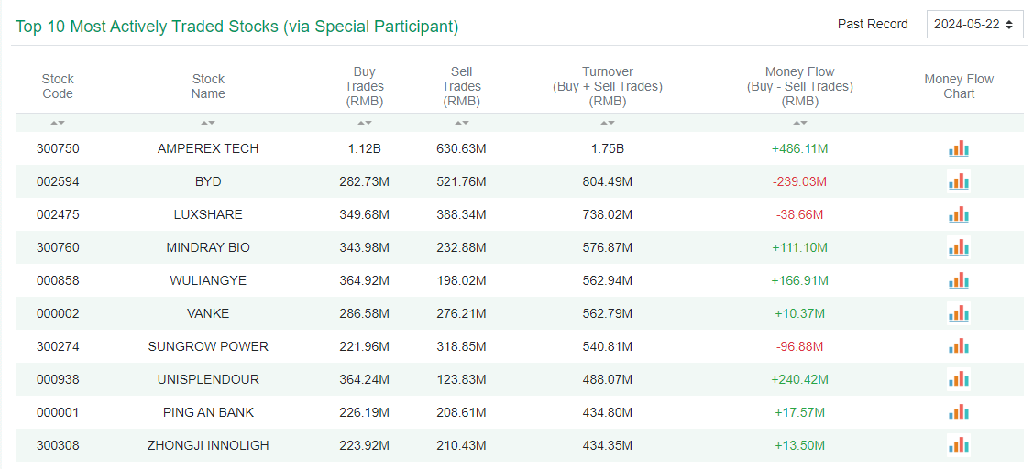
Task: Click the ZHONGJI INNOLIGH stock name
Action: coord(208,445)
